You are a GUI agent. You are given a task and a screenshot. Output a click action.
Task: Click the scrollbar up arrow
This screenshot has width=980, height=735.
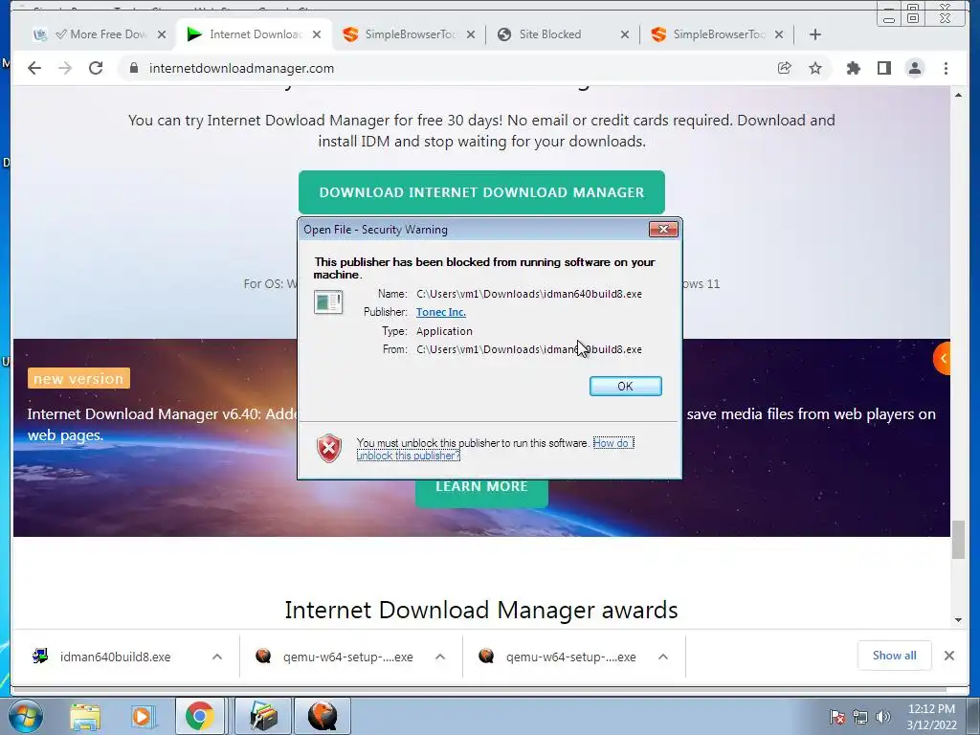tap(958, 95)
